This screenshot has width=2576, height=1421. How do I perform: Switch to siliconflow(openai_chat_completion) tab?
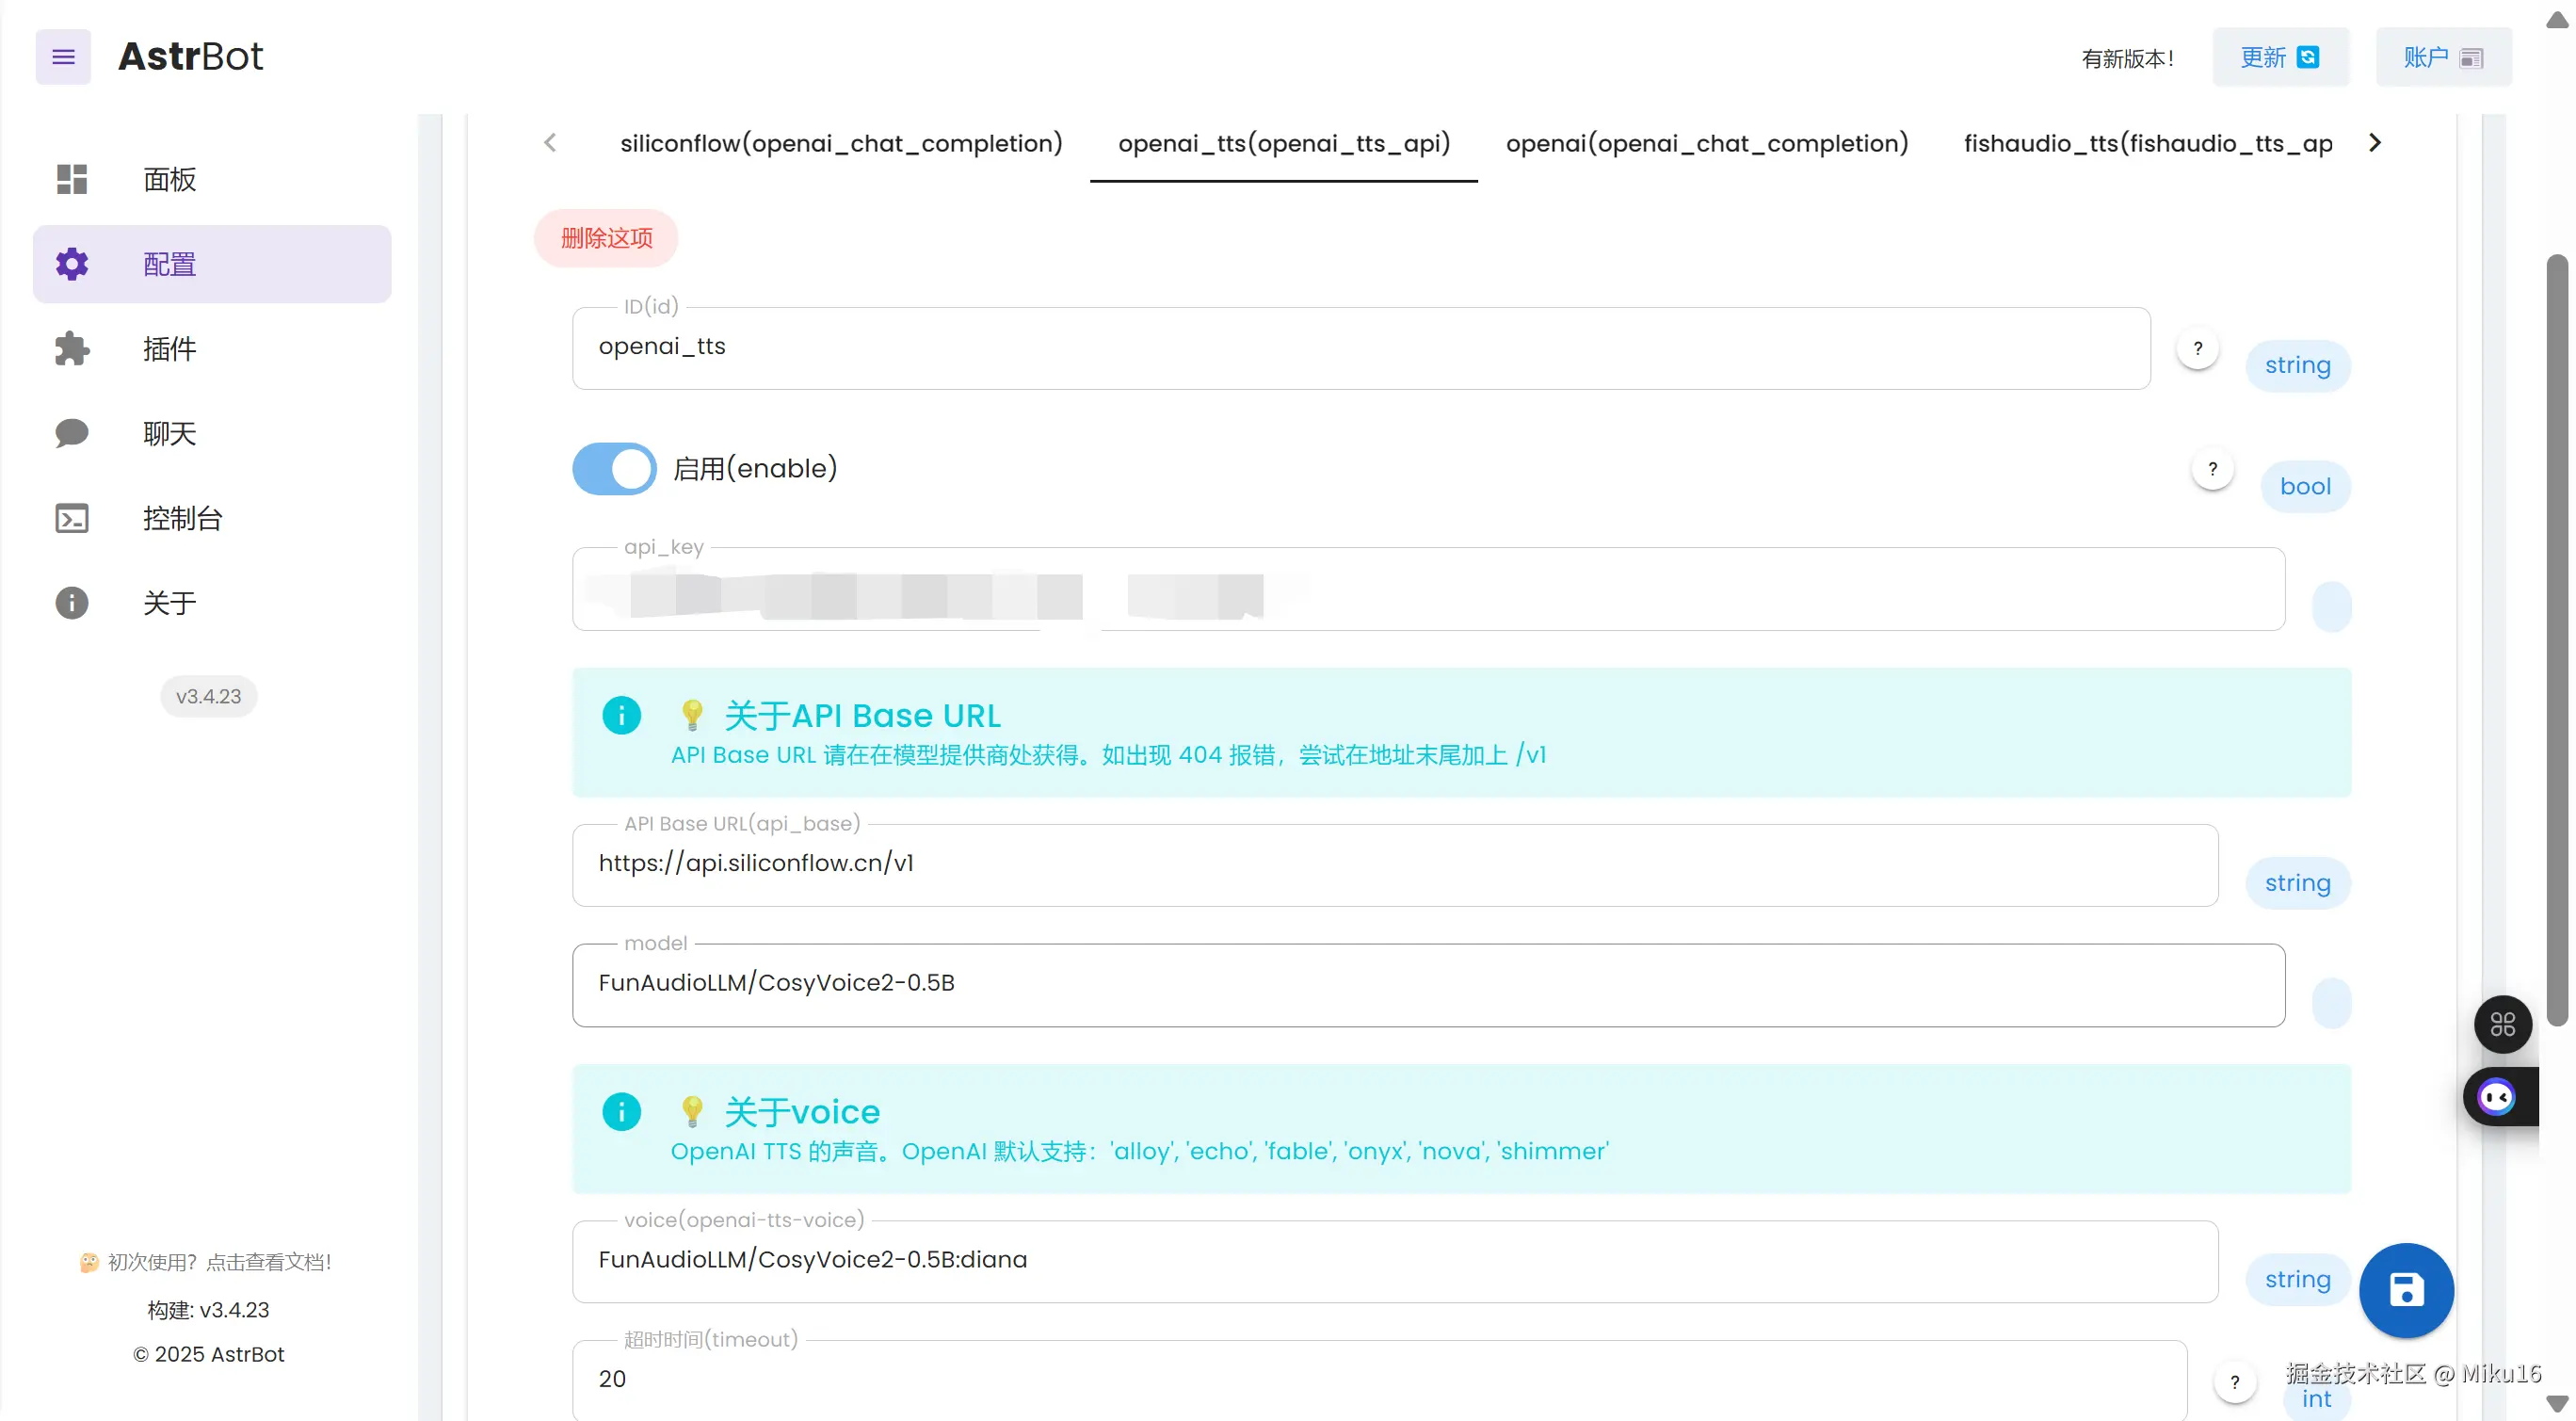tap(841, 144)
